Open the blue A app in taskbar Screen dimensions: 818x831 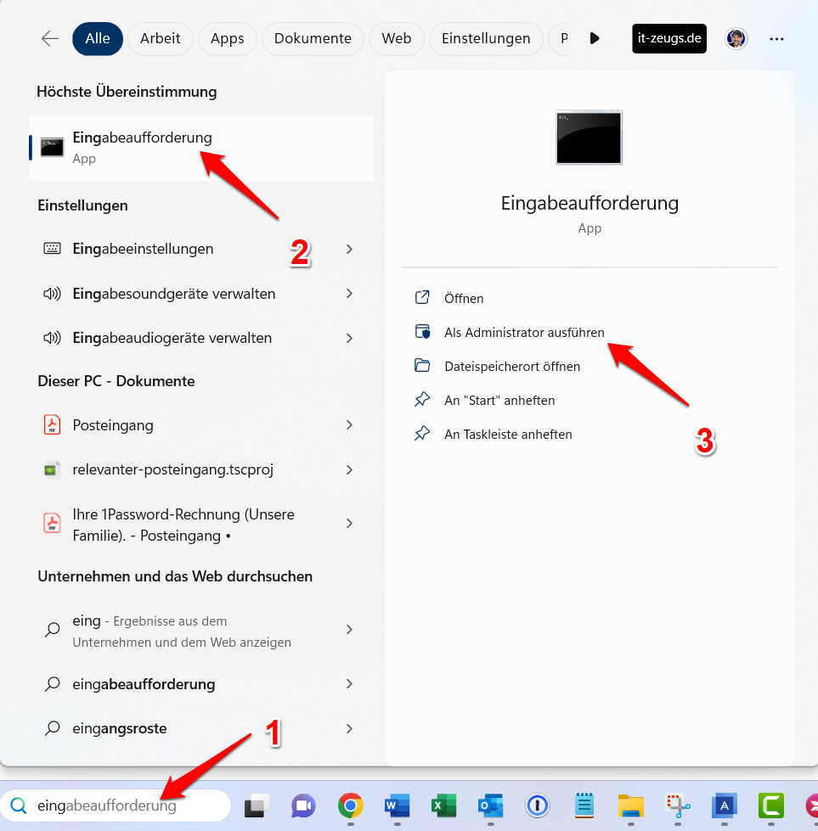coord(724,806)
